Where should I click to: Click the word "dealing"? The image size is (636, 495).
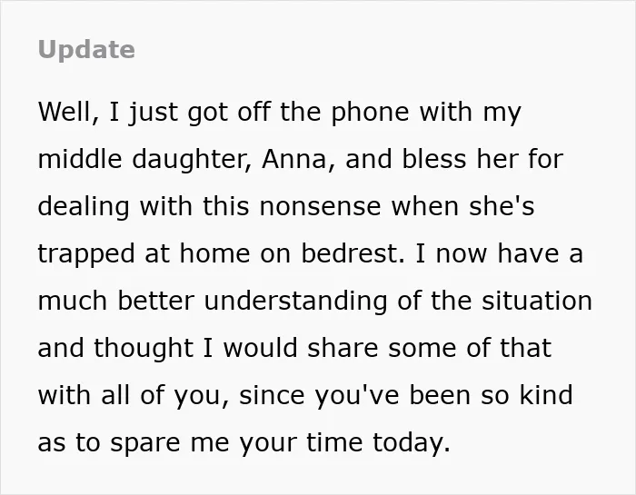click(84, 207)
